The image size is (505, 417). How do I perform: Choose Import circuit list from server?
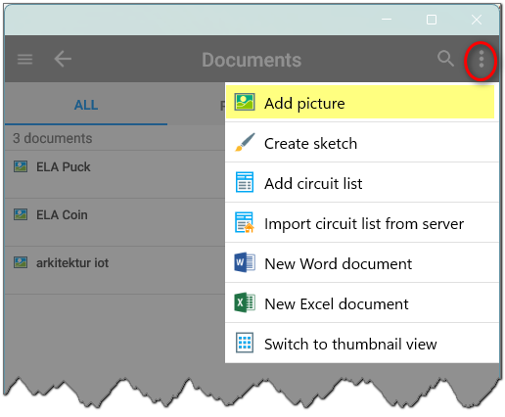coord(362,222)
